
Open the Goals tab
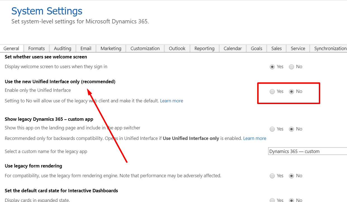click(256, 48)
